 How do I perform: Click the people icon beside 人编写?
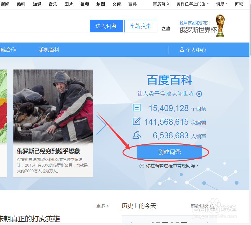[x=137, y=135]
